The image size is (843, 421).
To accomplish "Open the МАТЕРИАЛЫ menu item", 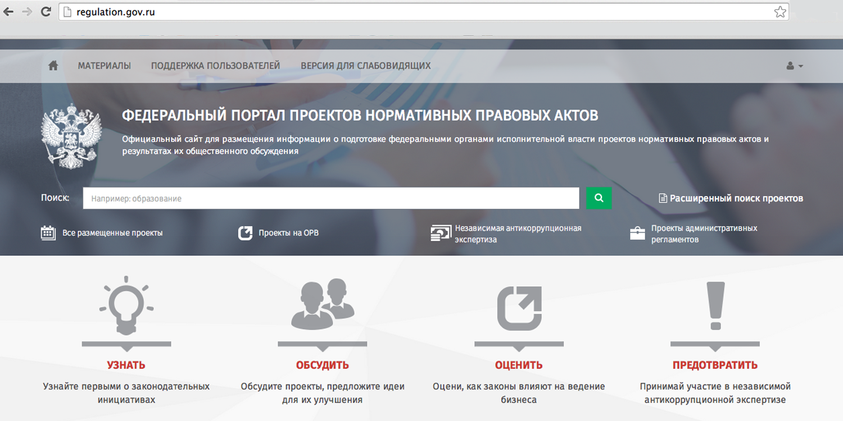I will [x=105, y=66].
